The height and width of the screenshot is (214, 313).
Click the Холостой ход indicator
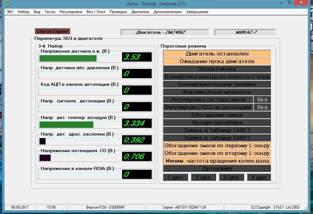[217, 69]
